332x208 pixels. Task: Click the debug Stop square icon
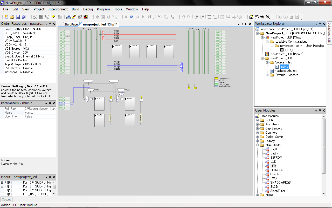126,17
